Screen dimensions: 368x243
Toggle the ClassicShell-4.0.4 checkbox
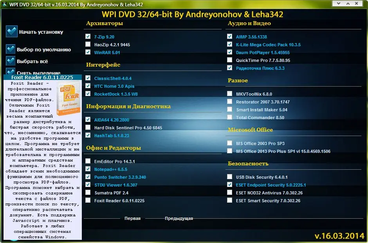88,78
